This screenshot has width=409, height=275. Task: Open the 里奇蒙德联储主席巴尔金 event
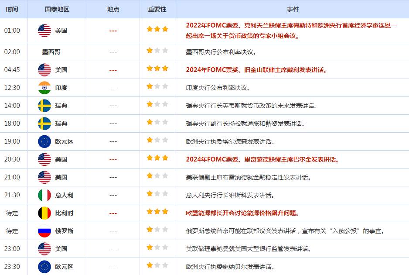pyautogui.click(x=262, y=159)
